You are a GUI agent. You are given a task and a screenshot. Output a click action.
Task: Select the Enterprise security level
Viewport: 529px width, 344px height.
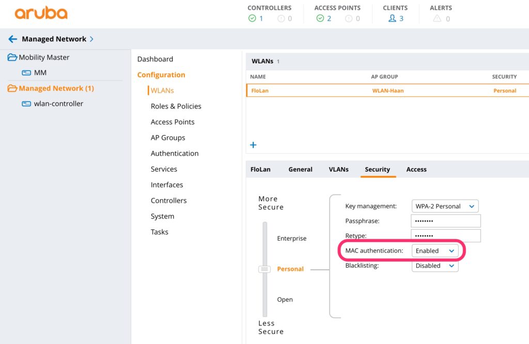291,238
